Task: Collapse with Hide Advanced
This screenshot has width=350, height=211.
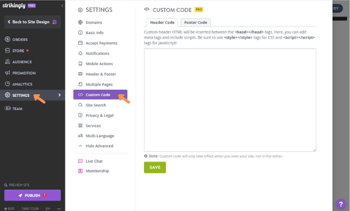Action: 100,146
